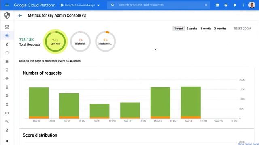Click the RESET ZOOM button
Viewport: 259px width, 145px height.
tap(242, 29)
